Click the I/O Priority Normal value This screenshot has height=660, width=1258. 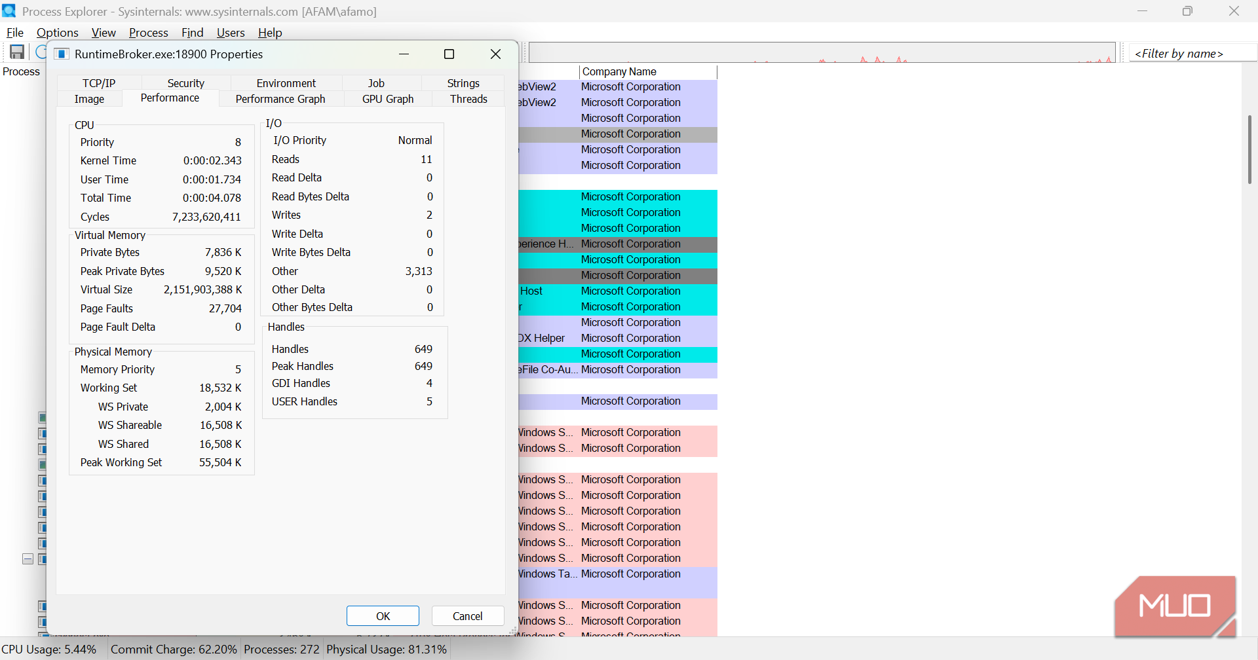[x=415, y=140]
